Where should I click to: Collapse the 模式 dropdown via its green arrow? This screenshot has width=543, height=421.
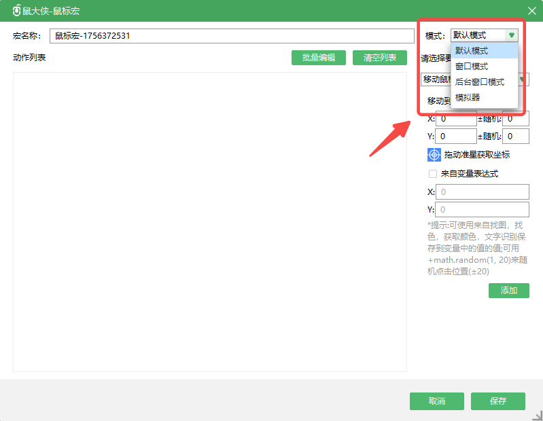512,35
